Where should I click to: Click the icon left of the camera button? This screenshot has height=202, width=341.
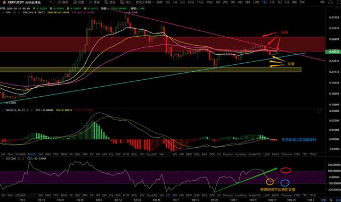coord(323,2)
